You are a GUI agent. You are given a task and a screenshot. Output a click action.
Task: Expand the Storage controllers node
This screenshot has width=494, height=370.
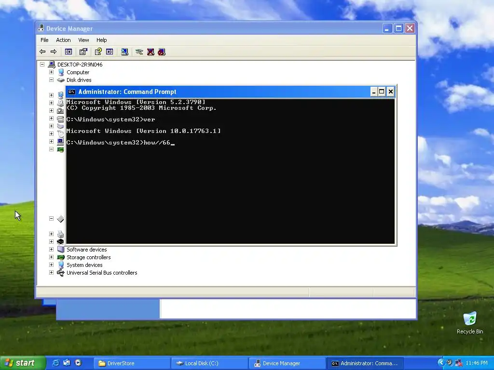(x=51, y=257)
